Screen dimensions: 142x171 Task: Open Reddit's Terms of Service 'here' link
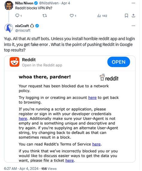[96, 144]
